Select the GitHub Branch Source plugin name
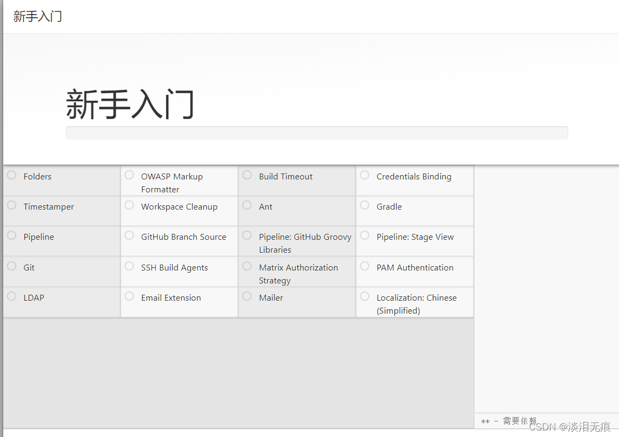Image resolution: width=619 pixels, height=437 pixels. [183, 237]
